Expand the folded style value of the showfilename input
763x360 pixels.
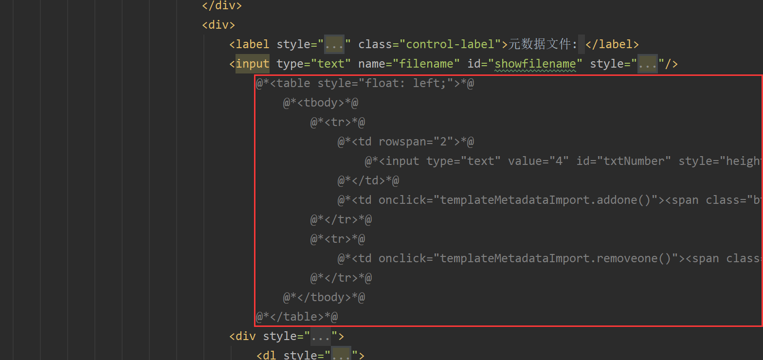pos(648,64)
